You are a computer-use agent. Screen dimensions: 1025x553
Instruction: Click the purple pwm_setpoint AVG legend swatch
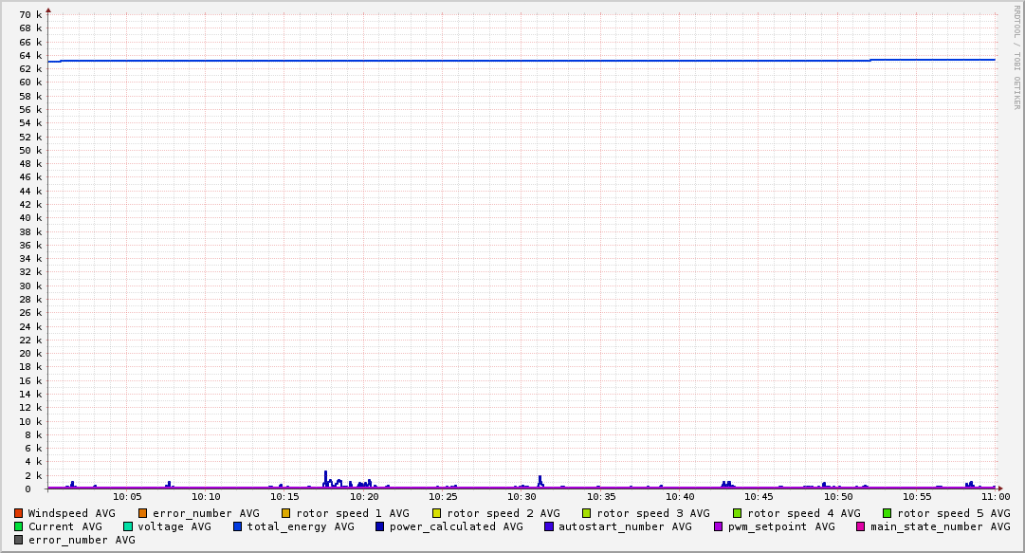719,526
